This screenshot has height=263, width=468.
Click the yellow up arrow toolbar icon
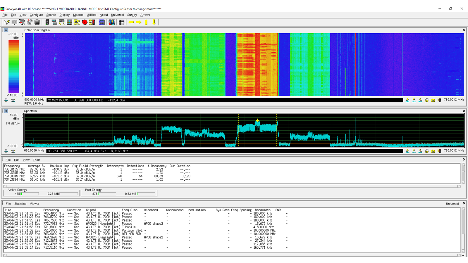pyautogui.click(x=146, y=22)
